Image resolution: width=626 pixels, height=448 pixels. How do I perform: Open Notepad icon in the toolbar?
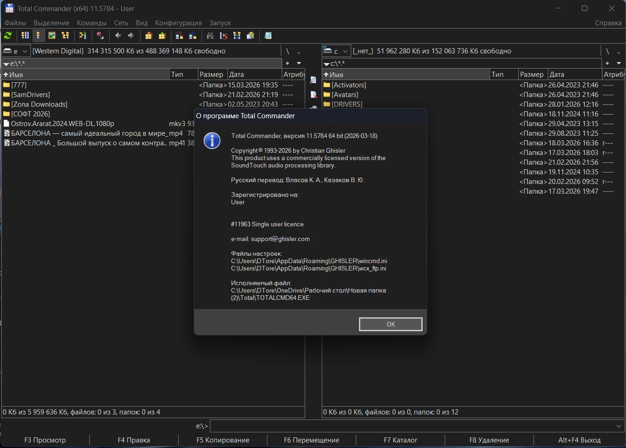click(268, 36)
